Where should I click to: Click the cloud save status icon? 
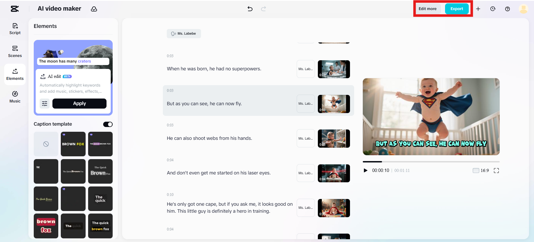[x=94, y=9]
